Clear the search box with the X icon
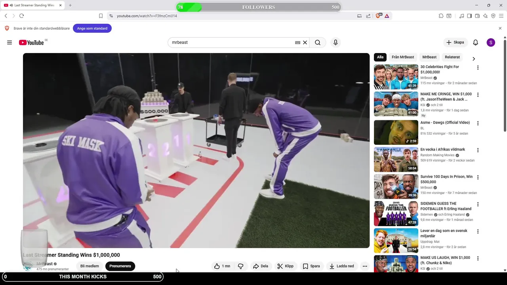This screenshot has width=507, height=285. click(305, 42)
